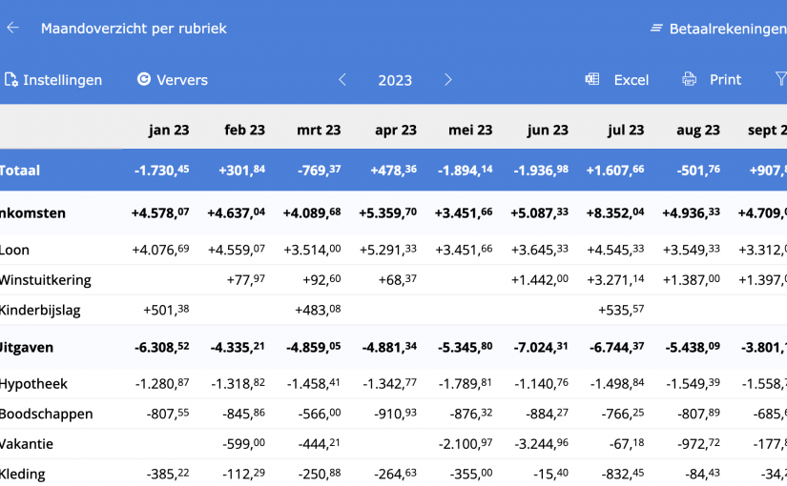Collapse the Inkomsten category row

pyautogui.click(x=33, y=213)
